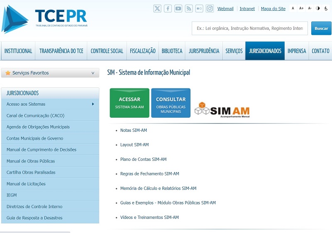332x233 pixels.
Task: Select Manual de Cumprimento de Decisões item
Action: 50,150
